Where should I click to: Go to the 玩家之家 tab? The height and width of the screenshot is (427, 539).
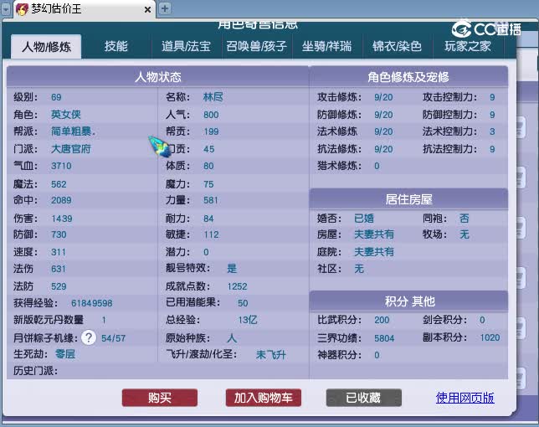coord(468,46)
